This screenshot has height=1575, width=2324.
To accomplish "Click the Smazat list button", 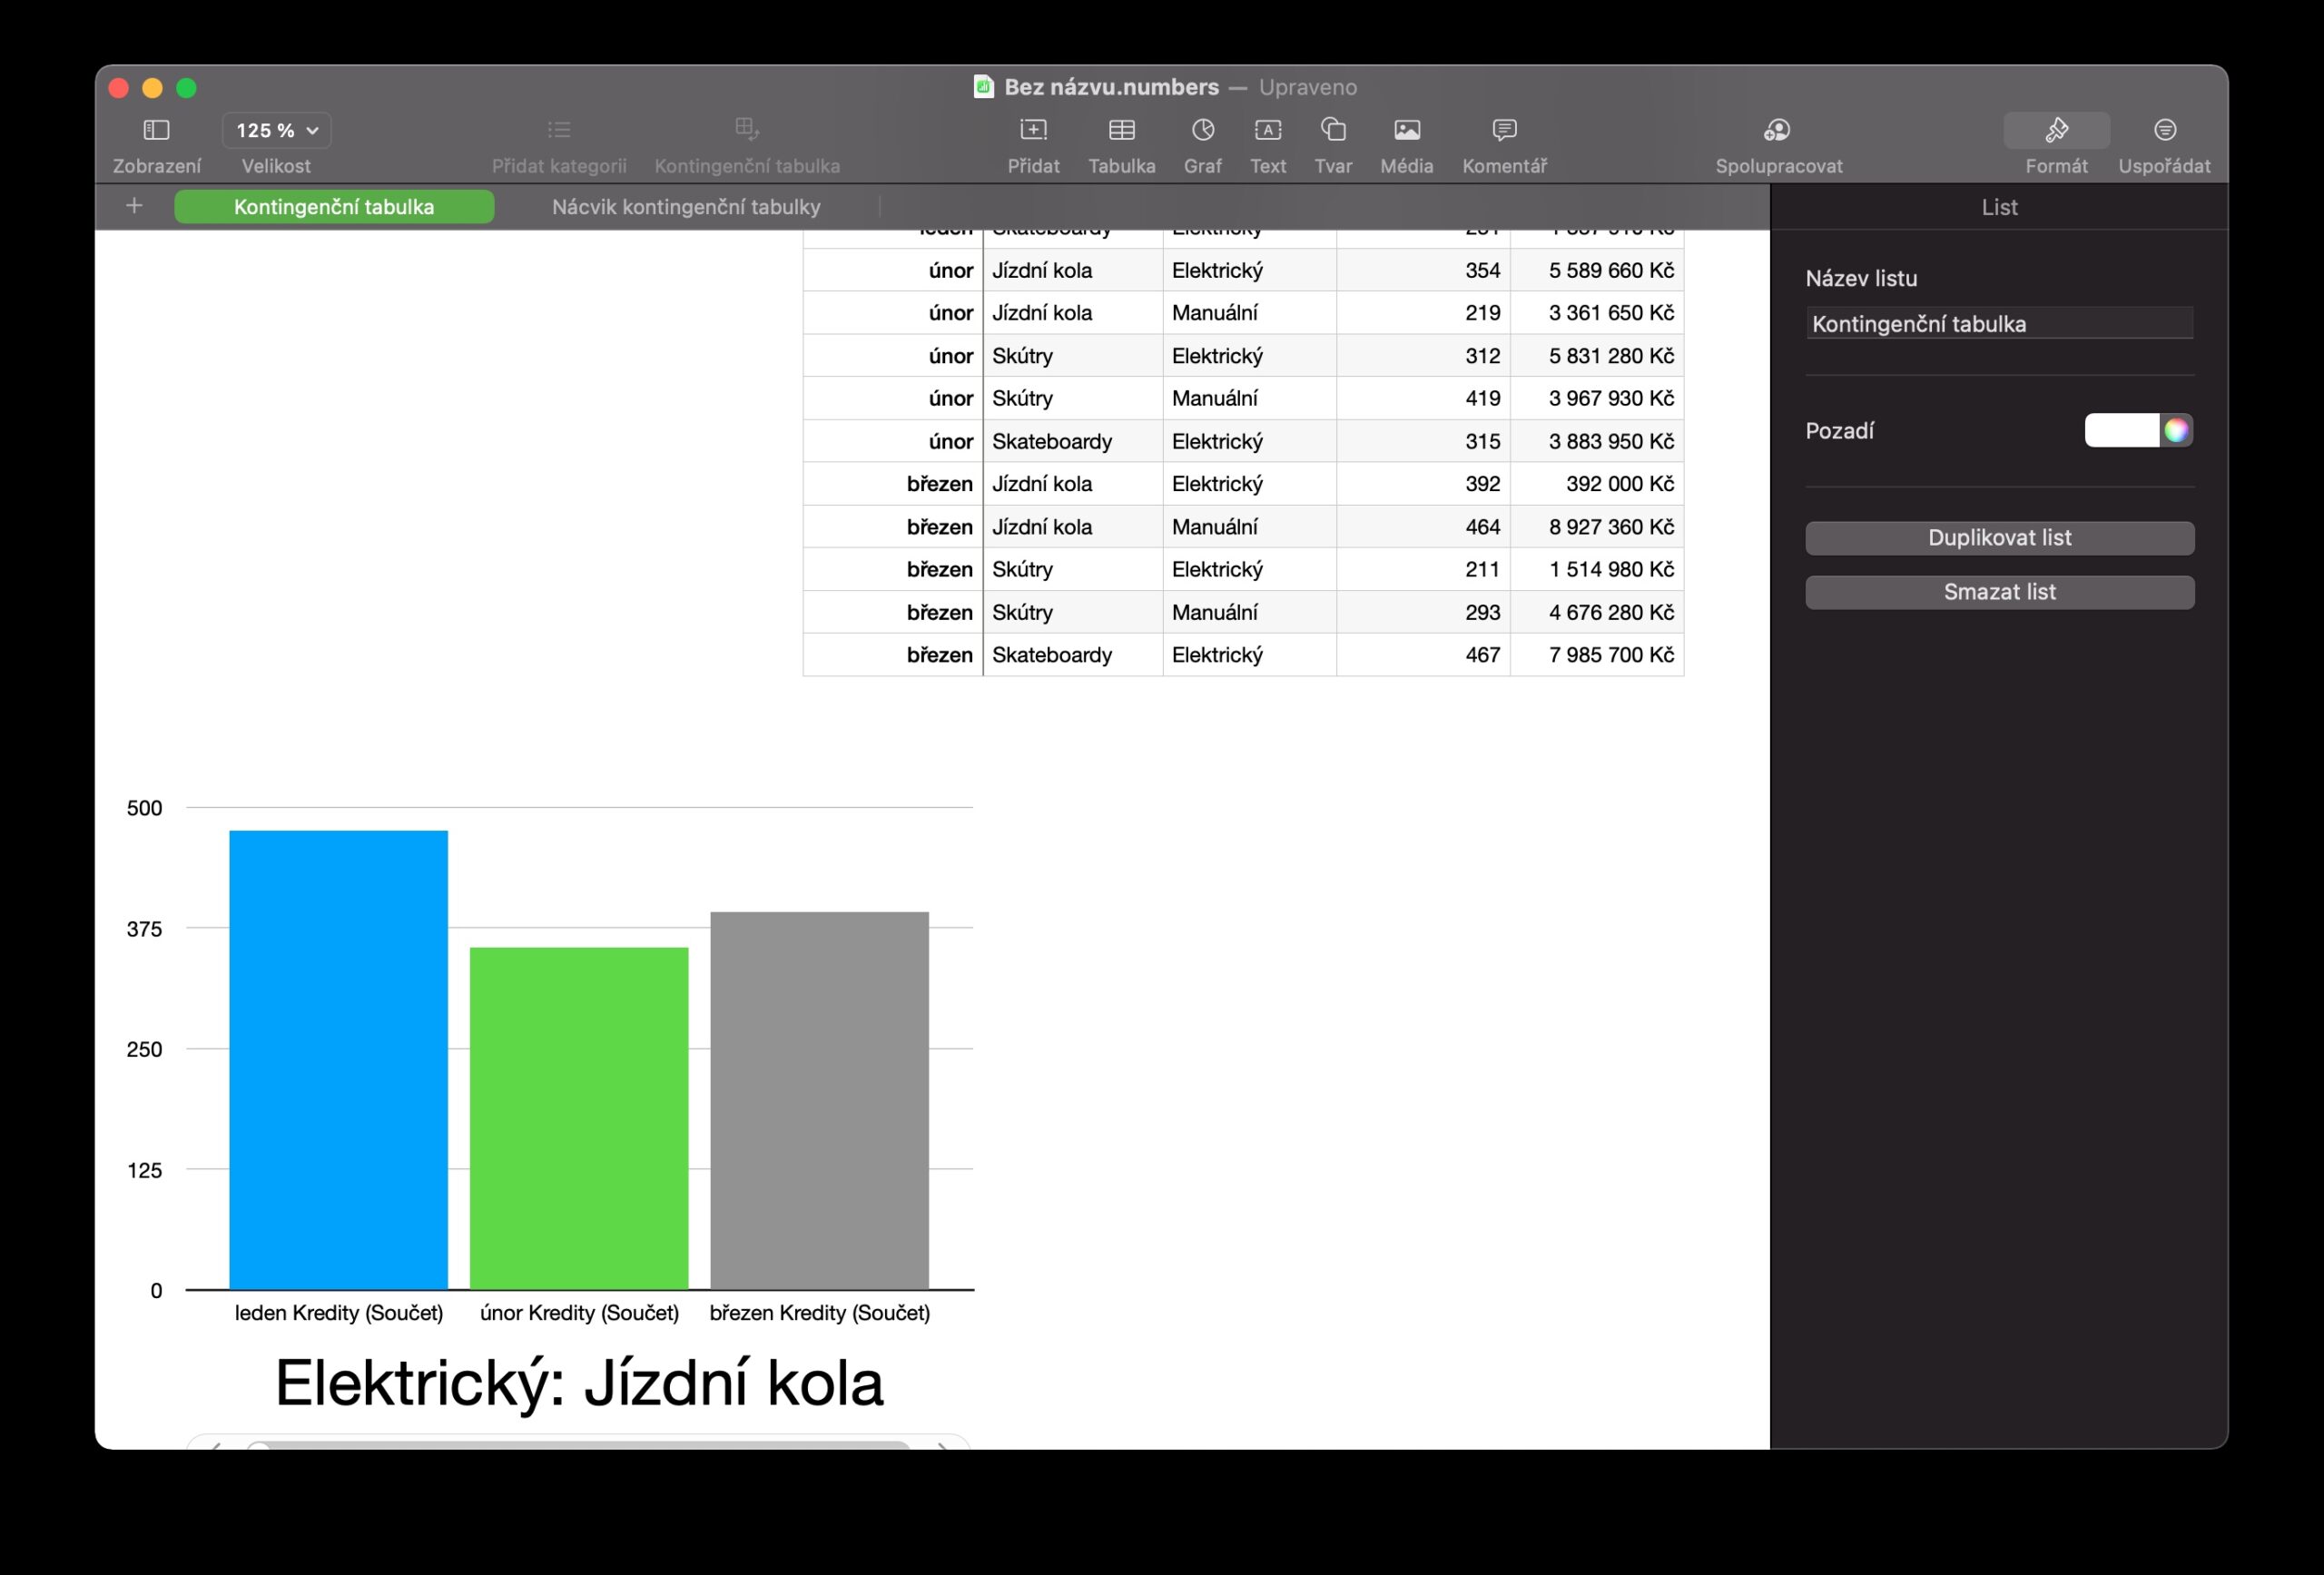I will 1999,592.
